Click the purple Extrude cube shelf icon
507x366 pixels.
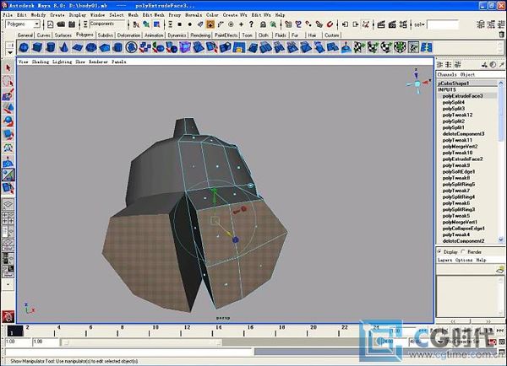185,47
